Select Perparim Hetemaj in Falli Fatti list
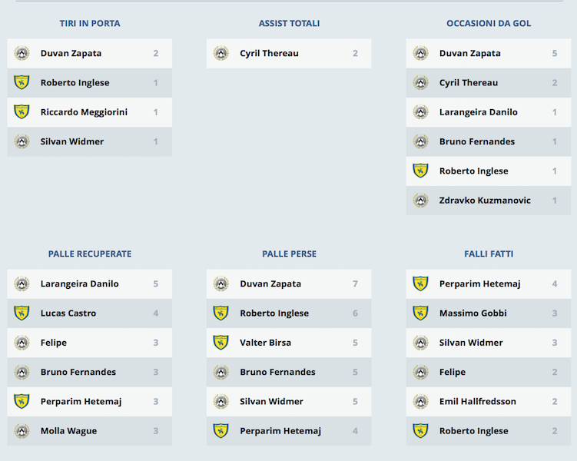Viewport: 577px width, 461px height. pyautogui.click(x=479, y=284)
